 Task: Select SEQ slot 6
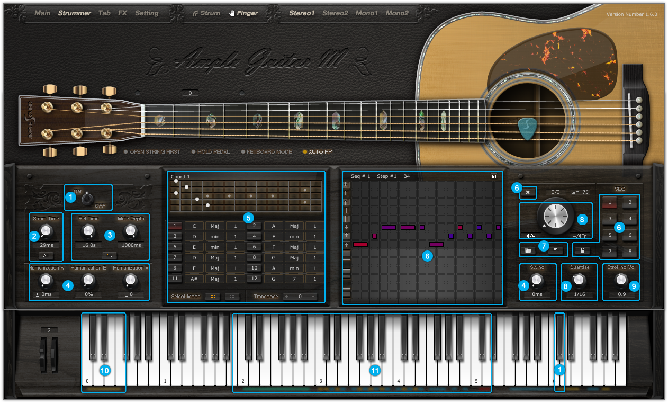629,235
